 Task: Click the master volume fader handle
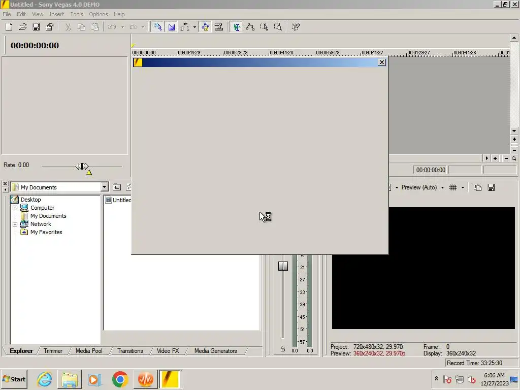[x=283, y=266]
